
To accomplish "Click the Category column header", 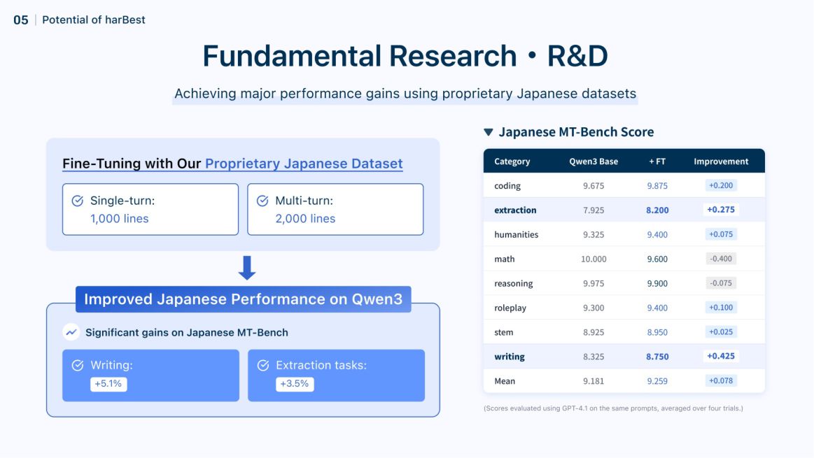I will tap(512, 162).
